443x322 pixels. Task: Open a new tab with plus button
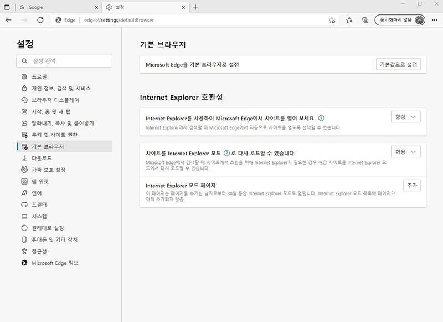coord(195,7)
